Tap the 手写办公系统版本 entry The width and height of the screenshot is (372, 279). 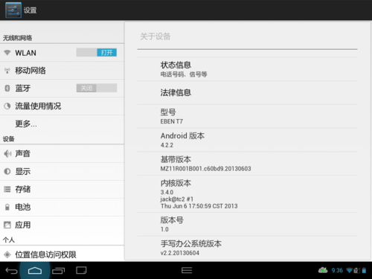point(247,248)
